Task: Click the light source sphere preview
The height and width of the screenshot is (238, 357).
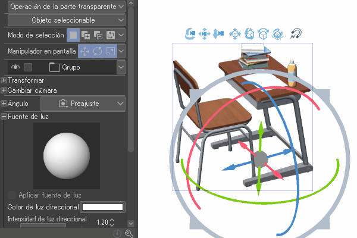Action: pos(67,156)
